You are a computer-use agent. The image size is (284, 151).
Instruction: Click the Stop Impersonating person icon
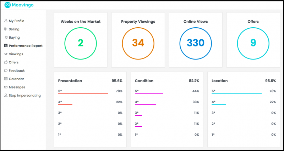(6, 95)
